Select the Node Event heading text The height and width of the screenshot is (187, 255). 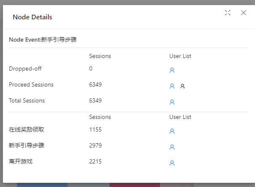(x=42, y=40)
